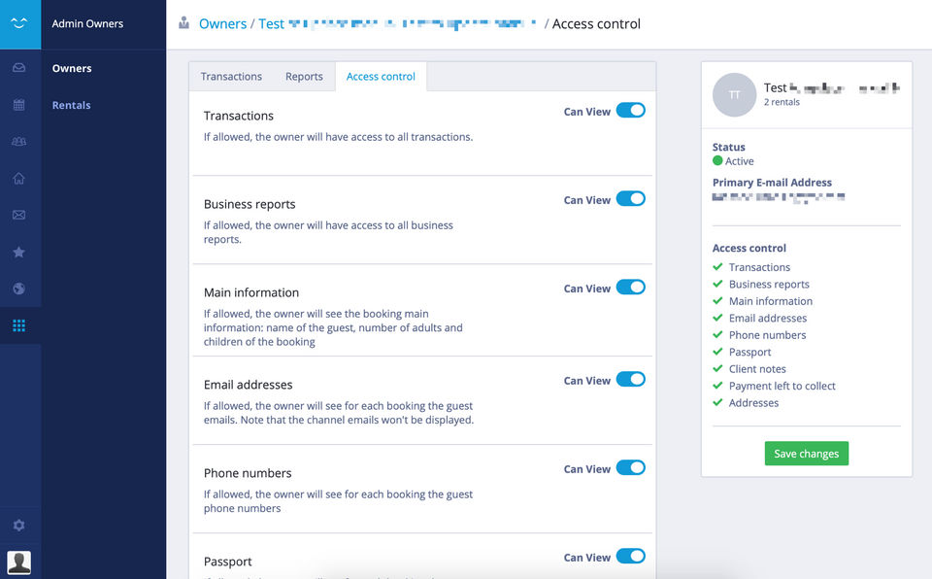Switch to the Transactions tab

pos(231,77)
